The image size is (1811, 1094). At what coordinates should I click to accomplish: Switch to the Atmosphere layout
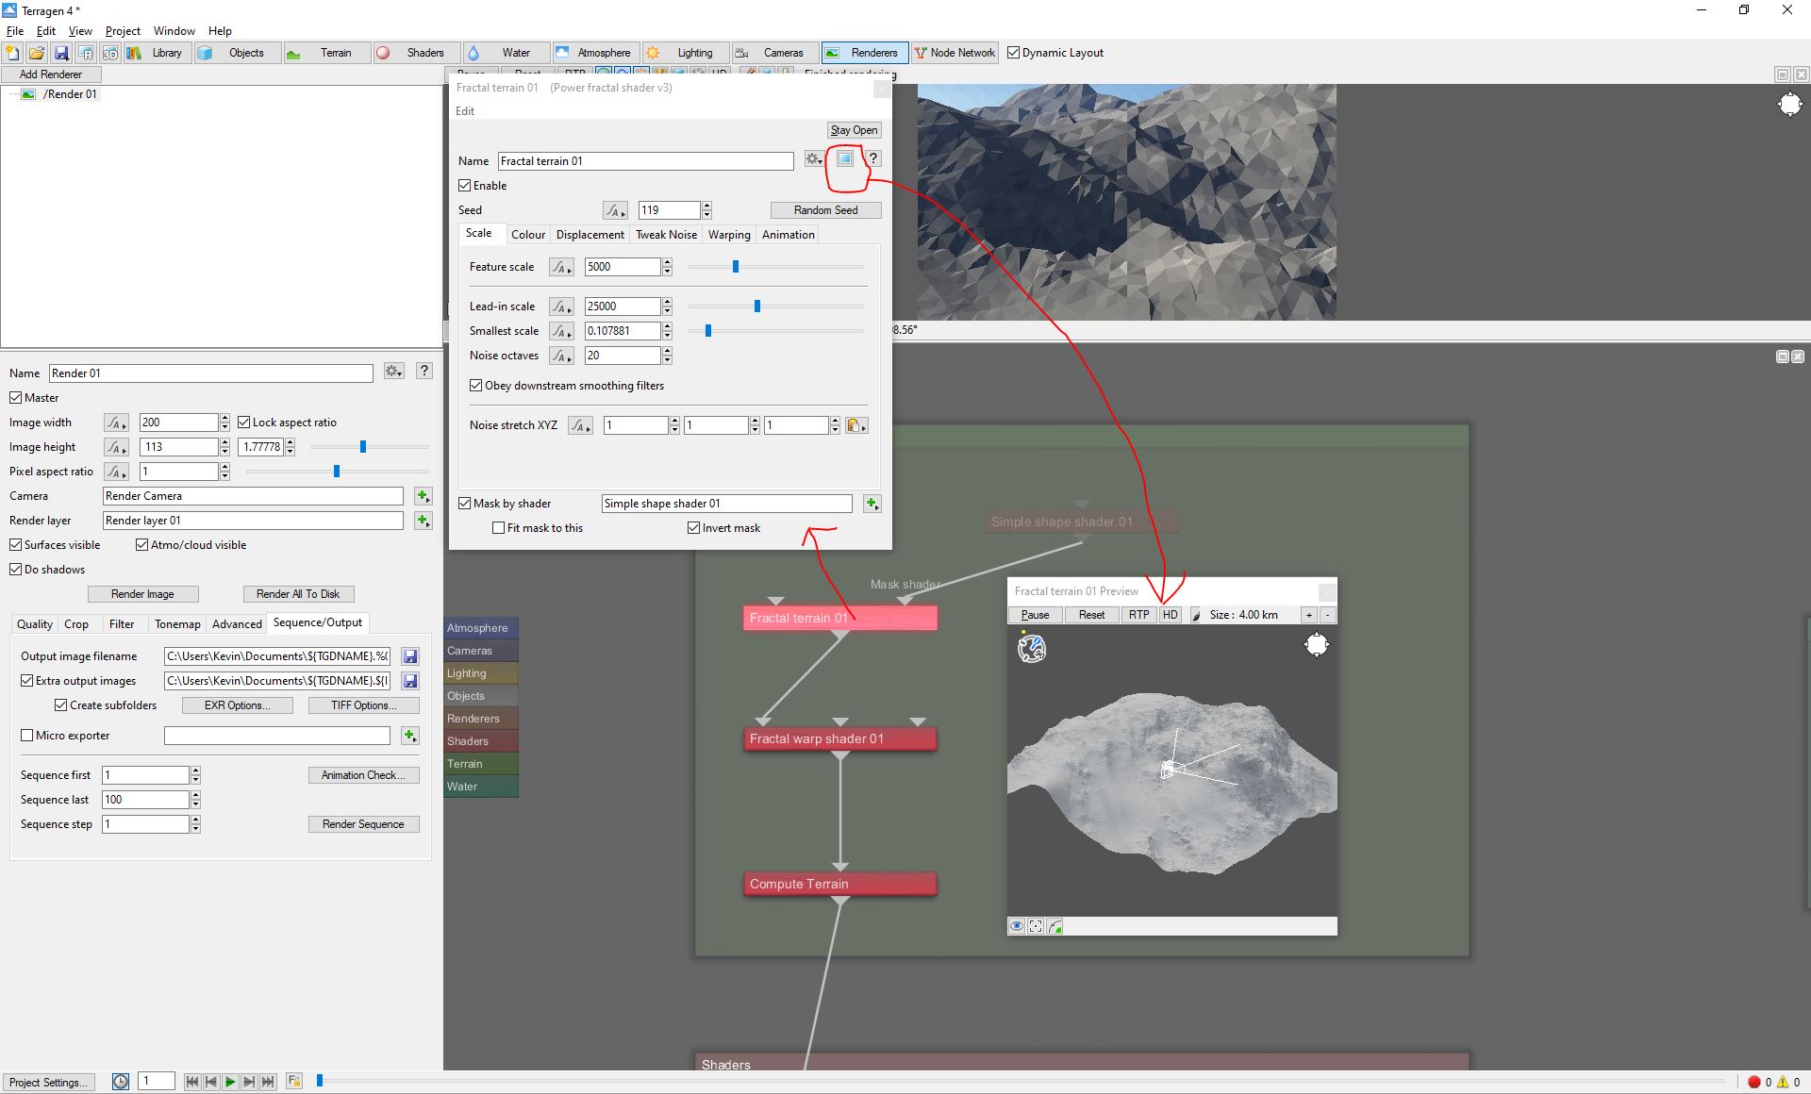[x=595, y=53]
